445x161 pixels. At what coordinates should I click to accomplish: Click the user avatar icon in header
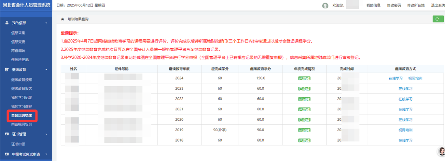click(x=325, y=6)
